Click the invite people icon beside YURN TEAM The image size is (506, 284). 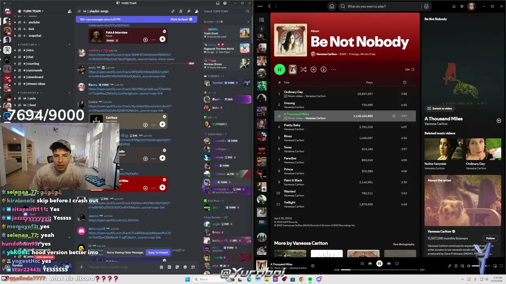[70, 11]
